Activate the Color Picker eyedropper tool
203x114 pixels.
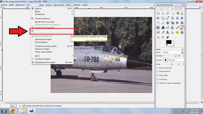[x=168, y=18]
